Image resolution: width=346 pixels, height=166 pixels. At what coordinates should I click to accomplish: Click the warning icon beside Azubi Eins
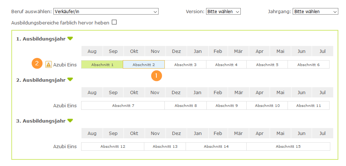tap(48, 65)
